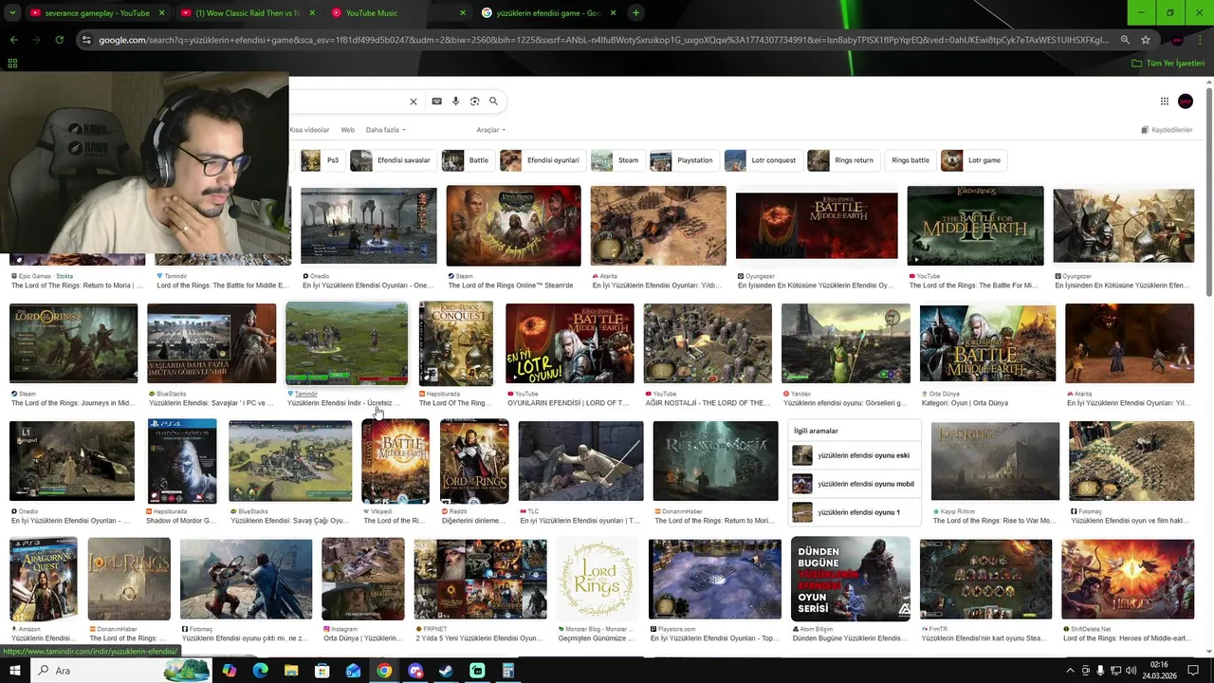Image resolution: width=1214 pixels, height=683 pixels.
Task: Open Monster Blog Lord of the Rings logo image
Action: (597, 579)
